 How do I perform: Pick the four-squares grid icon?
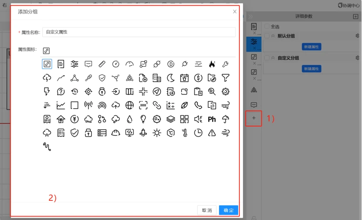[x=184, y=119]
